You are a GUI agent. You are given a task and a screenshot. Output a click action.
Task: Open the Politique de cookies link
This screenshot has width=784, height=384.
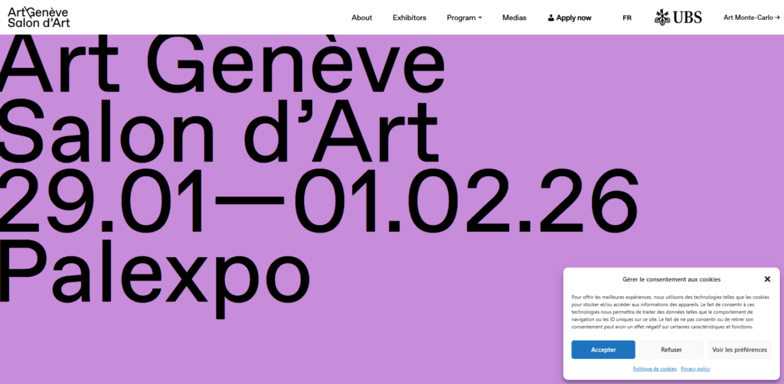point(655,369)
